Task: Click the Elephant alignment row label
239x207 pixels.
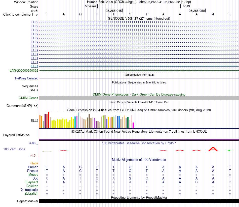Action: (x=32, y=182)
